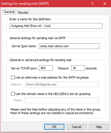
Task: Dismiss the dialog using Cancel button
Action: click(x=77, y=127)
